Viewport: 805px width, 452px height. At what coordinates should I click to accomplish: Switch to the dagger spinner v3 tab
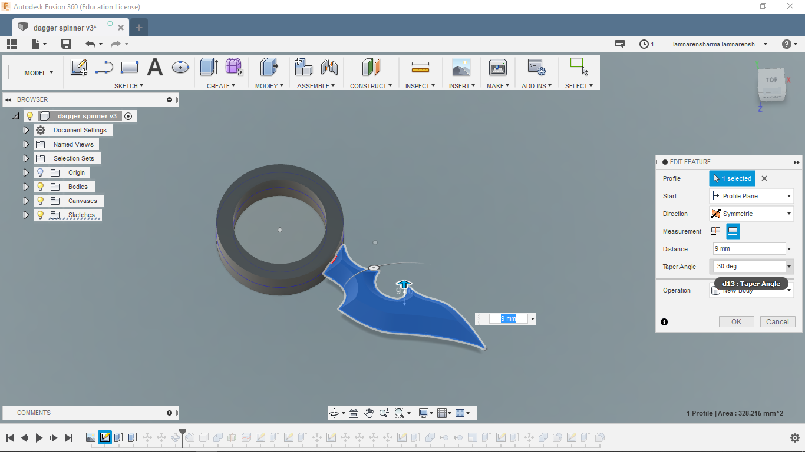65,28
